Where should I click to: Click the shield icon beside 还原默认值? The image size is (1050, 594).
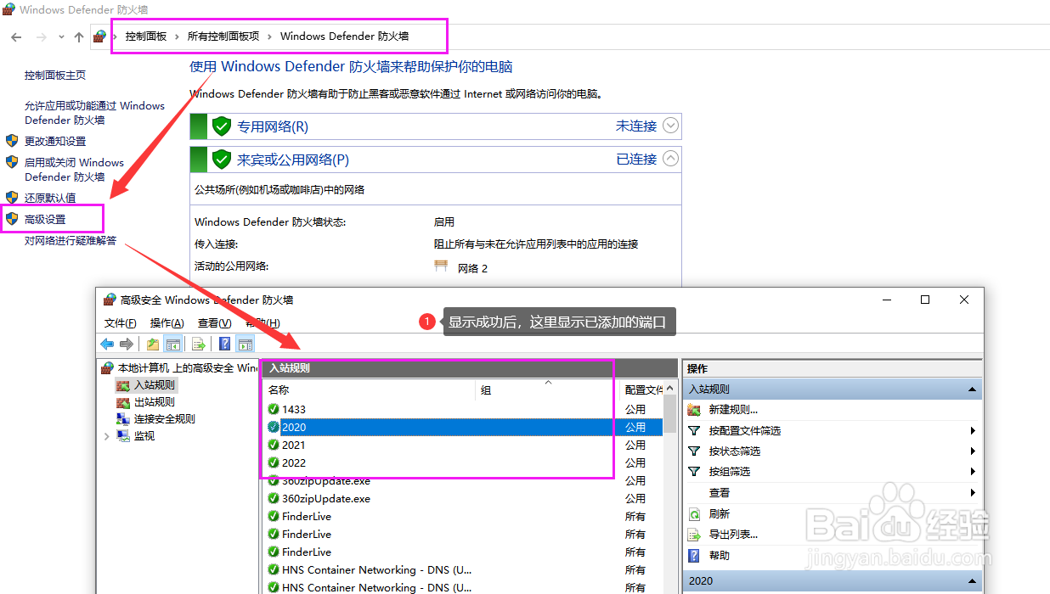click(12, 198)
